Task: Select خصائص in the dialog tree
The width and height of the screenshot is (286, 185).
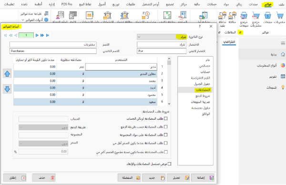Action: coord(205,66)
